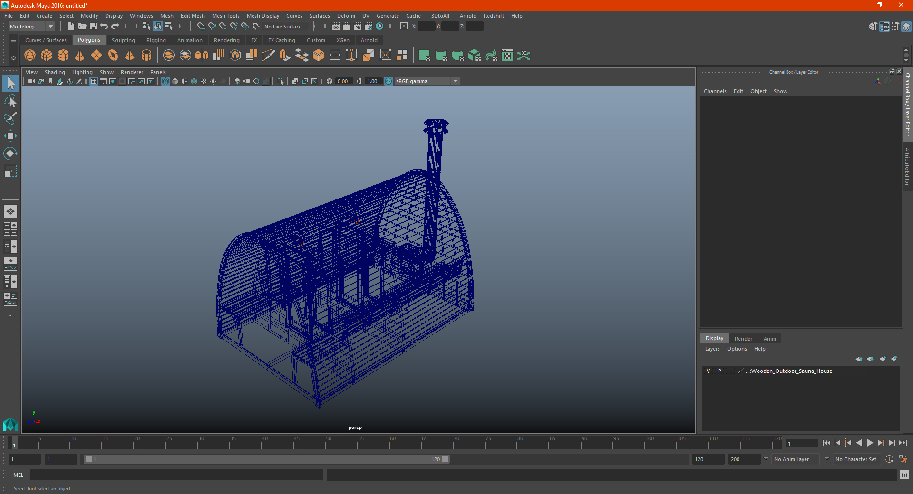913x494 pixels.
Task: Switch to the Anim layer tab
Action: (769, 339)
